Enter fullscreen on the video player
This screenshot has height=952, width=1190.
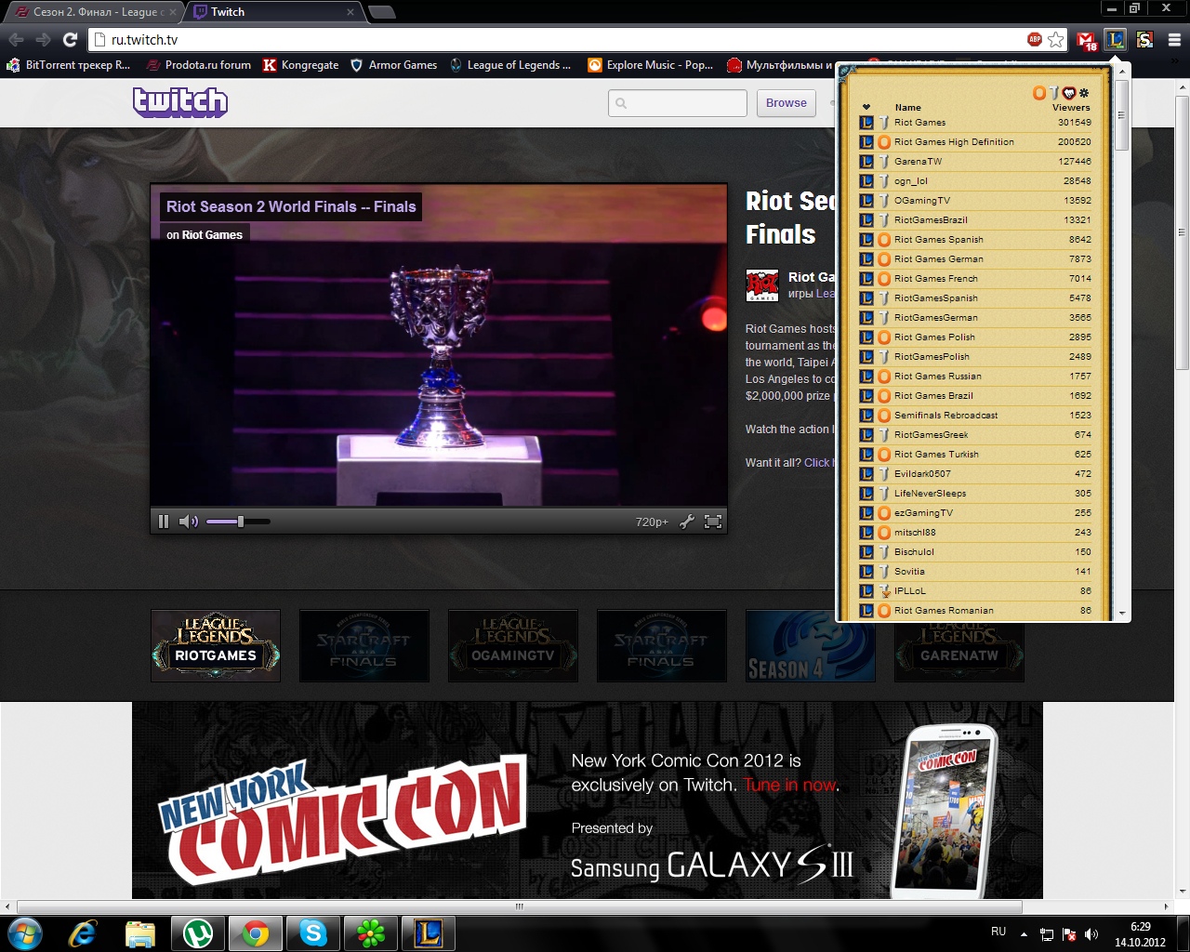click(713, 522)
